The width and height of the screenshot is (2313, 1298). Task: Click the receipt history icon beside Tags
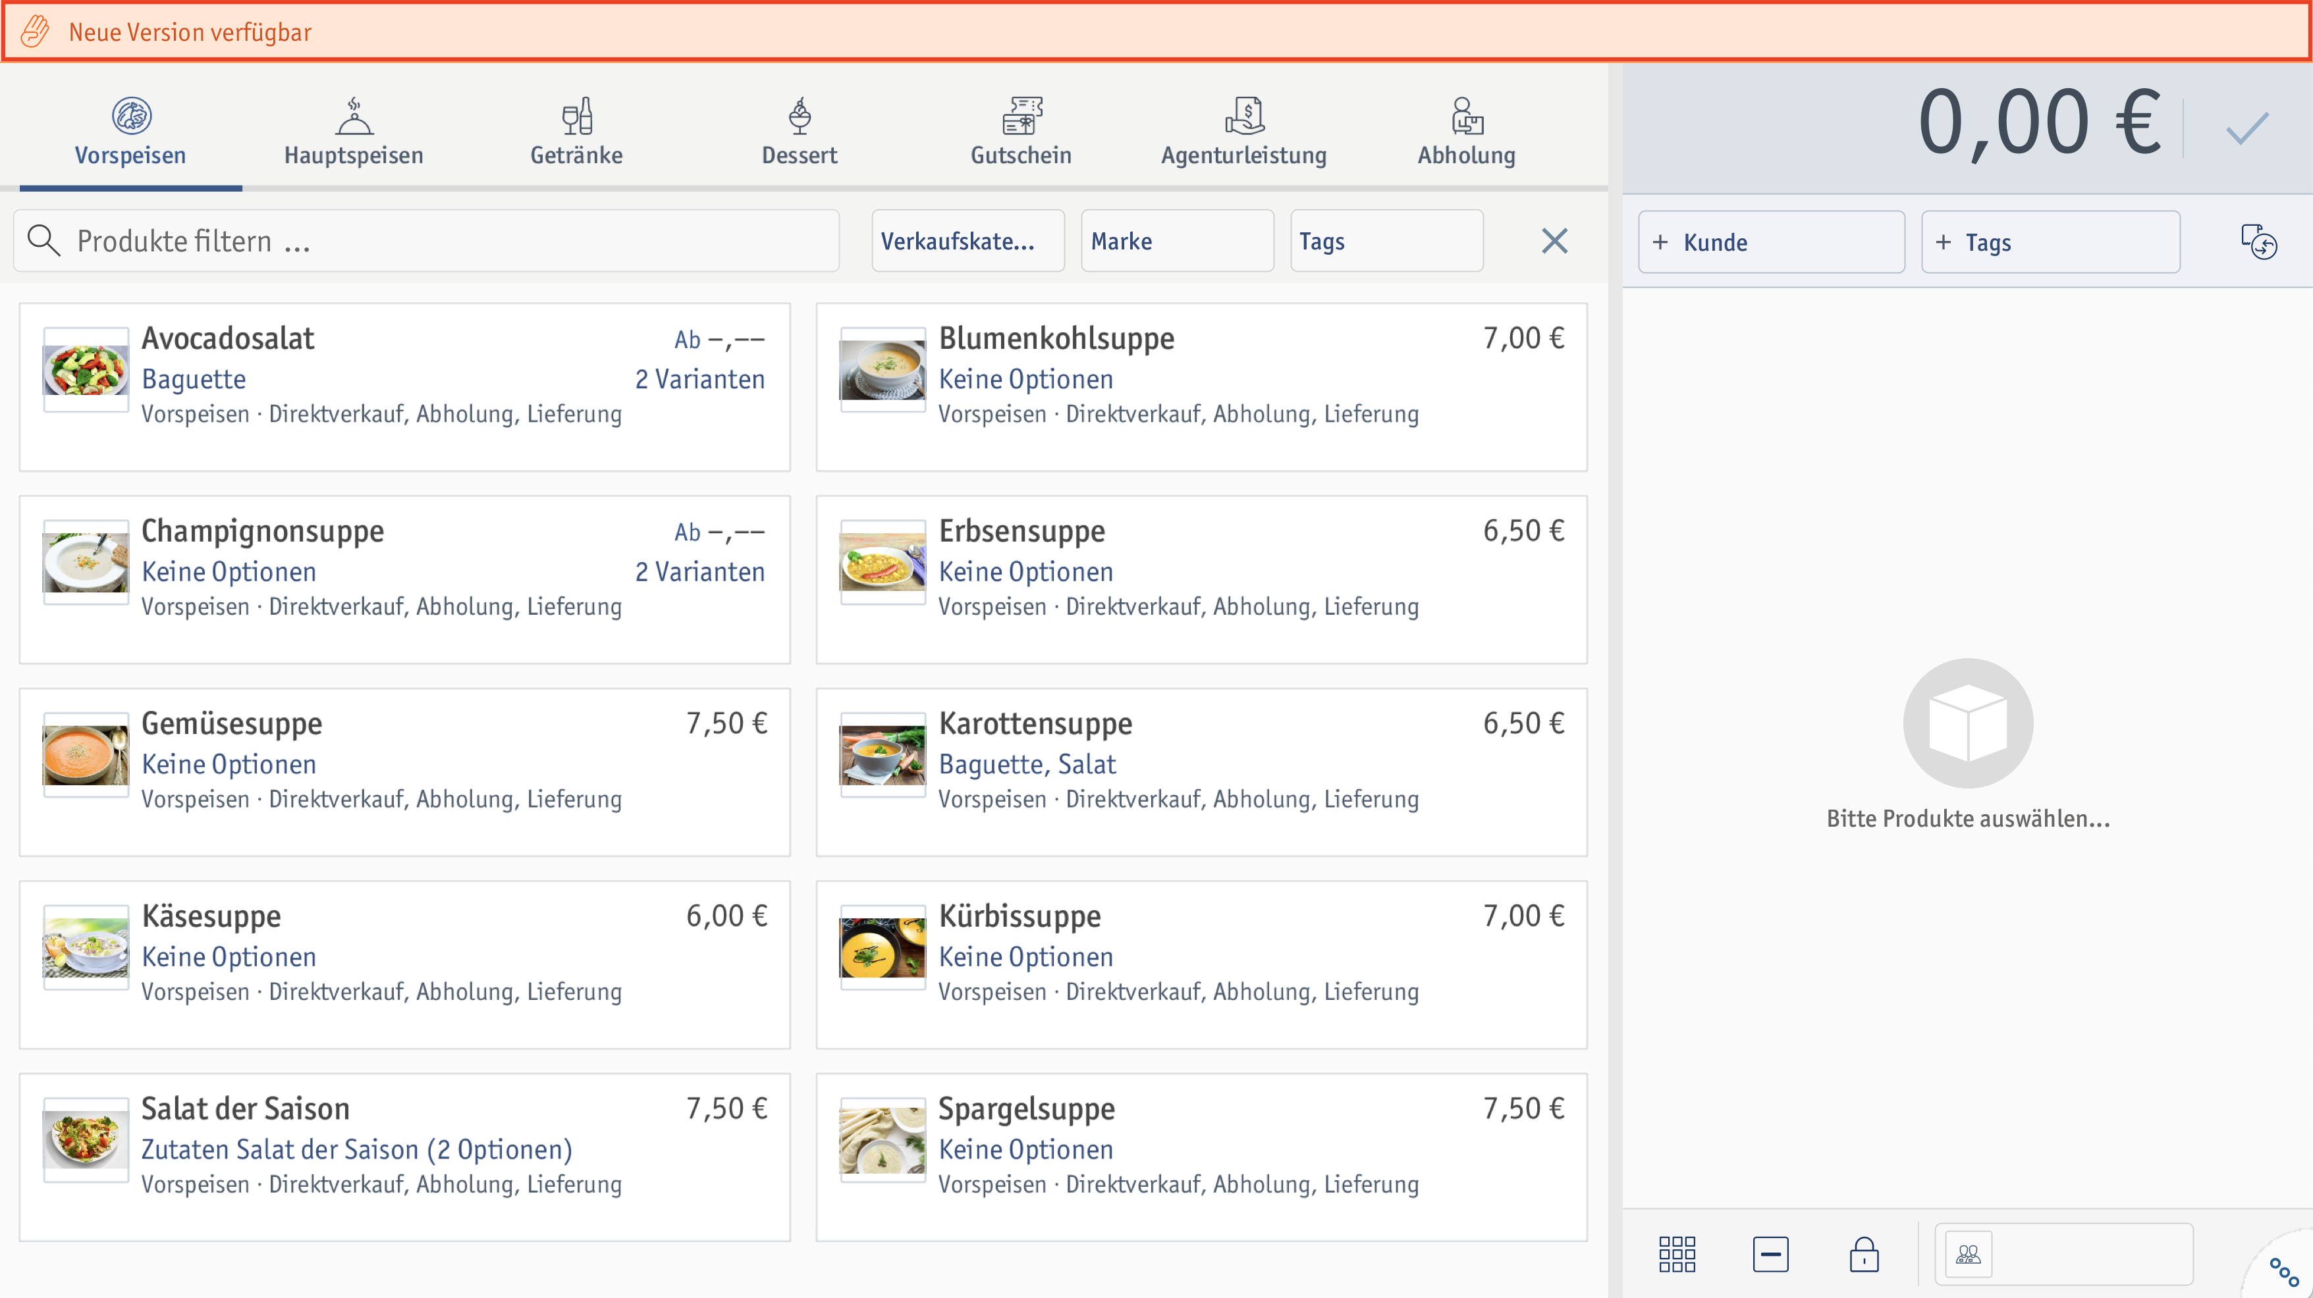[x=2258, y=242]
